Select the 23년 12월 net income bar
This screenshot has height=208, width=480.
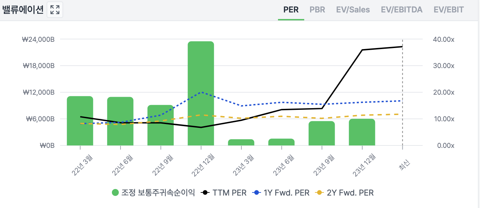tap(362, 132)
